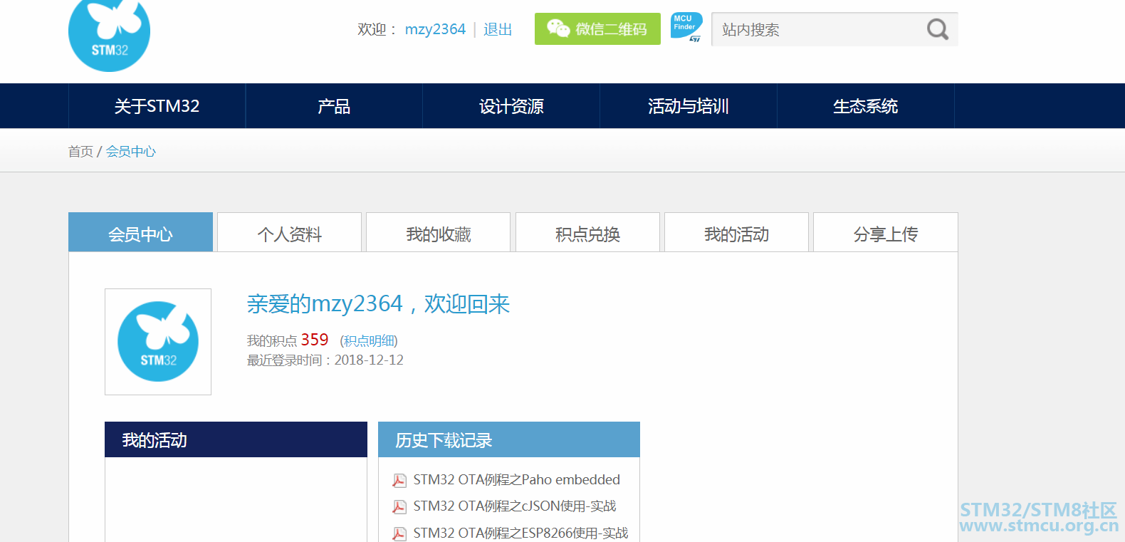Viewport: 1125px width, 542px height.
Task: Click the PDF icon beside Paho embedded
Action: pyautogui.click(x=399, y=481)
